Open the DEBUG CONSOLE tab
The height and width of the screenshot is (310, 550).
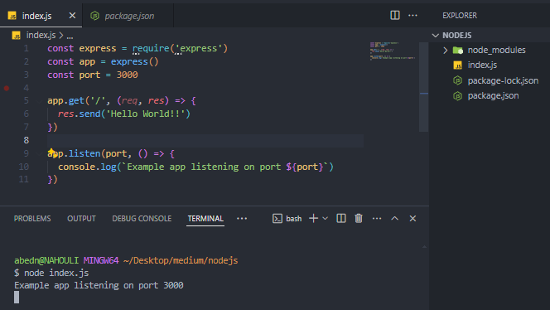(x=142, y=219)
